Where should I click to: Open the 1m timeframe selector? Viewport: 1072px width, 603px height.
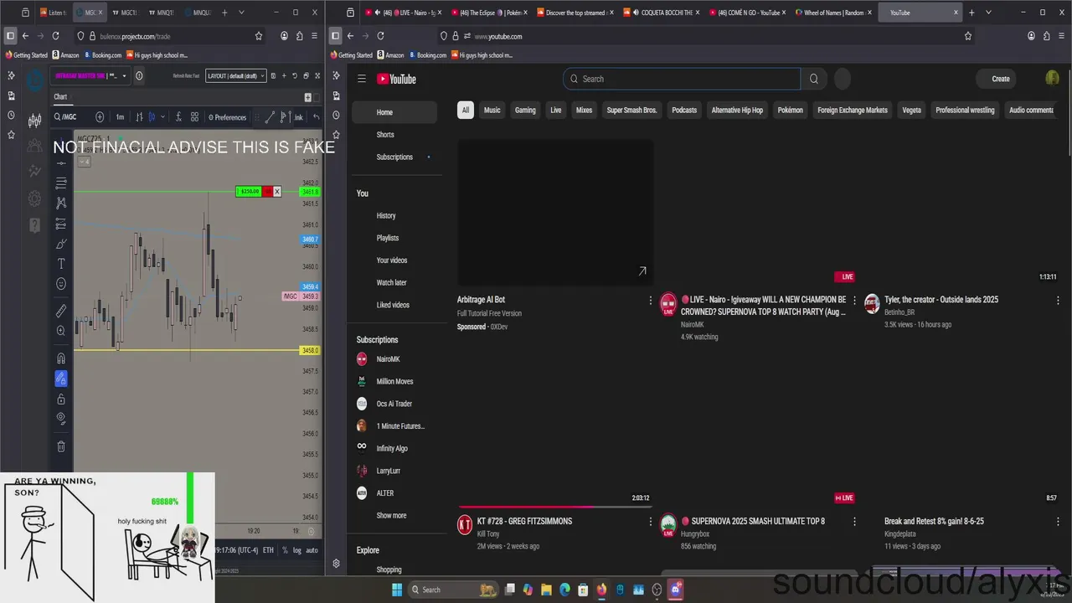[120, 117]
